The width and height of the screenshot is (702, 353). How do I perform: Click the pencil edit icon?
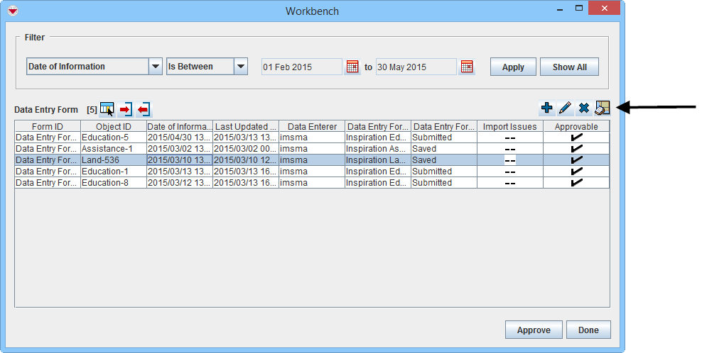pos(565,108)
